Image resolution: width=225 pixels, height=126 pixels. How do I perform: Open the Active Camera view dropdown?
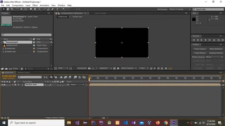click(x=129, y=69)
